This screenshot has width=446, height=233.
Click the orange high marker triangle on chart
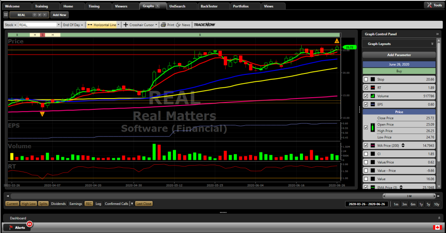tap(337, 41)
